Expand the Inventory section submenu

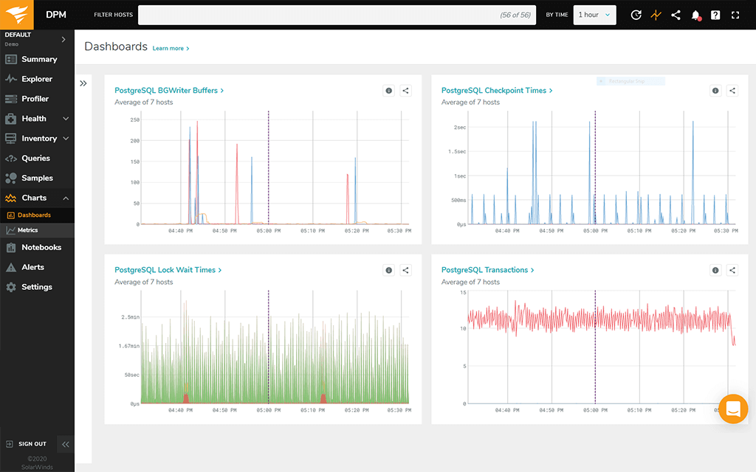[x=64, y=139]
